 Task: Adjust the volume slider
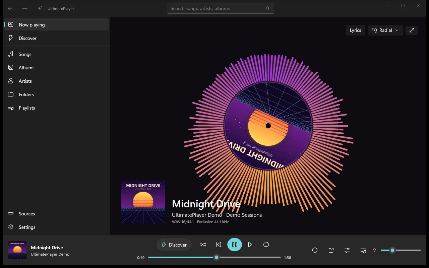point(401,250)
